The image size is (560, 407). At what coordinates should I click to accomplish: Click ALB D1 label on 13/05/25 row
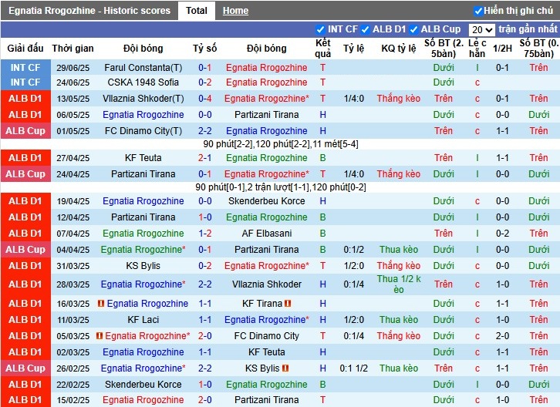(25, 99)
